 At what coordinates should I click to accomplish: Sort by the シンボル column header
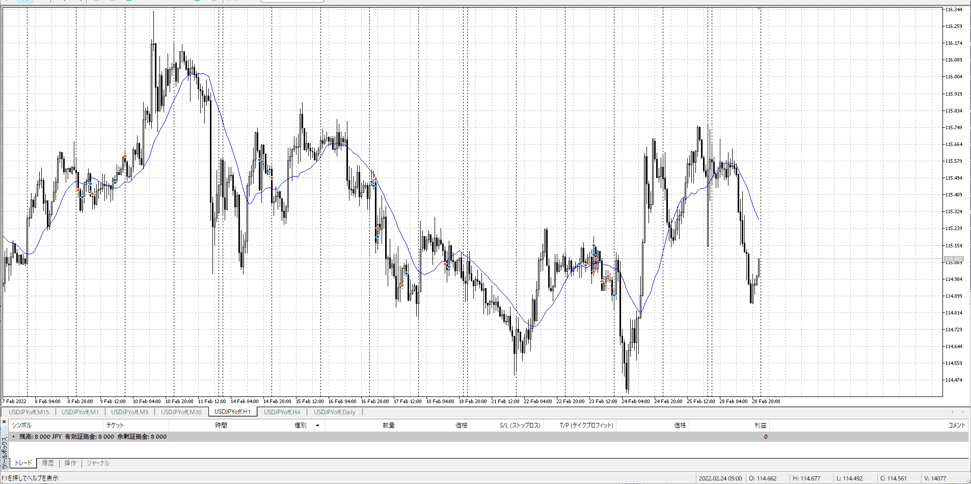[22, 425]
